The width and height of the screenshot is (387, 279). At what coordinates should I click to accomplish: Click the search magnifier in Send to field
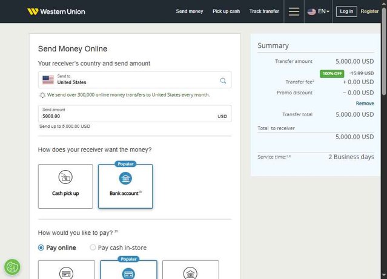(x=223, y=80)
